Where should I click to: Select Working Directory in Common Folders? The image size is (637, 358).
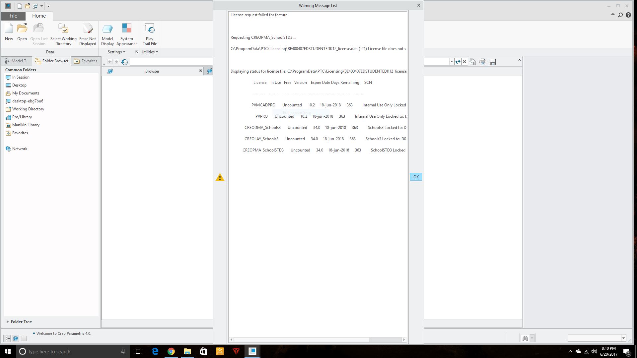tap(28, 109)
